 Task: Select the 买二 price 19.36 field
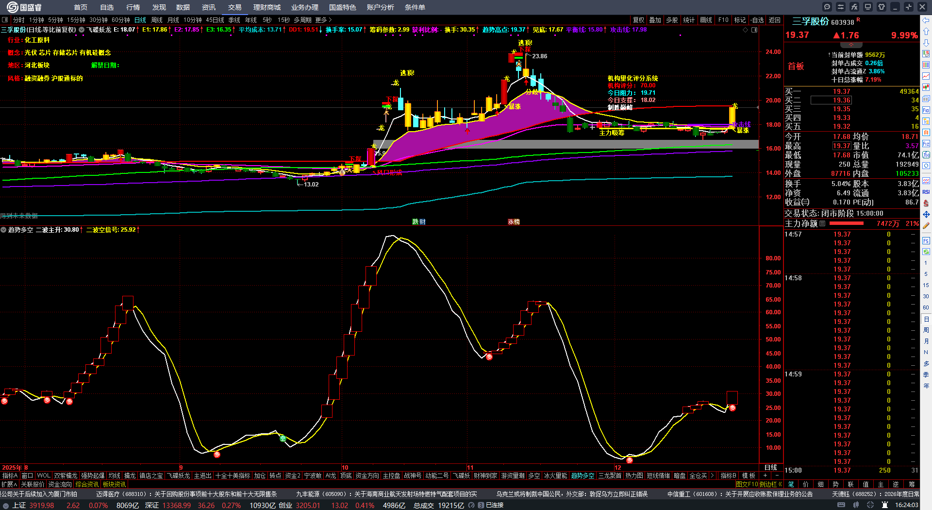tap(831, 100)
